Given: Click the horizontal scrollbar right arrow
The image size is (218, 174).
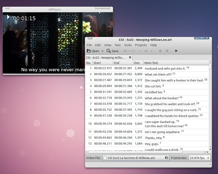Looking at the screenshot, I should pyautogui.click(x=208, y=152).
